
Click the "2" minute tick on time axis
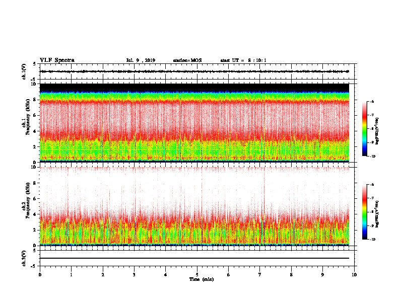point(103,275)
